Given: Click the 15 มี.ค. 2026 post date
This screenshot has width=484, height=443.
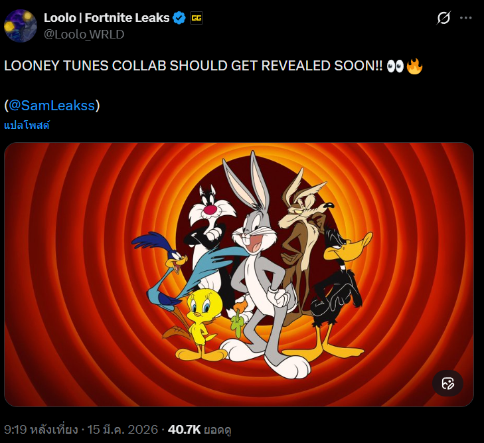Looking at the screenshot, I should point(125,430).
